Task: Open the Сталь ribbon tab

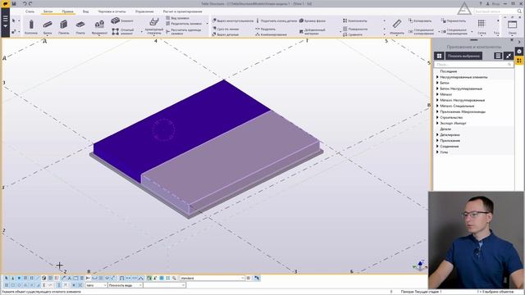Action: pos(30,11)
